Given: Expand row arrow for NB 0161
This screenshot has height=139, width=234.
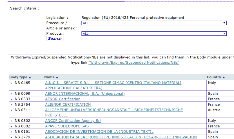Looking at the screenshot, I should (11, 132).
